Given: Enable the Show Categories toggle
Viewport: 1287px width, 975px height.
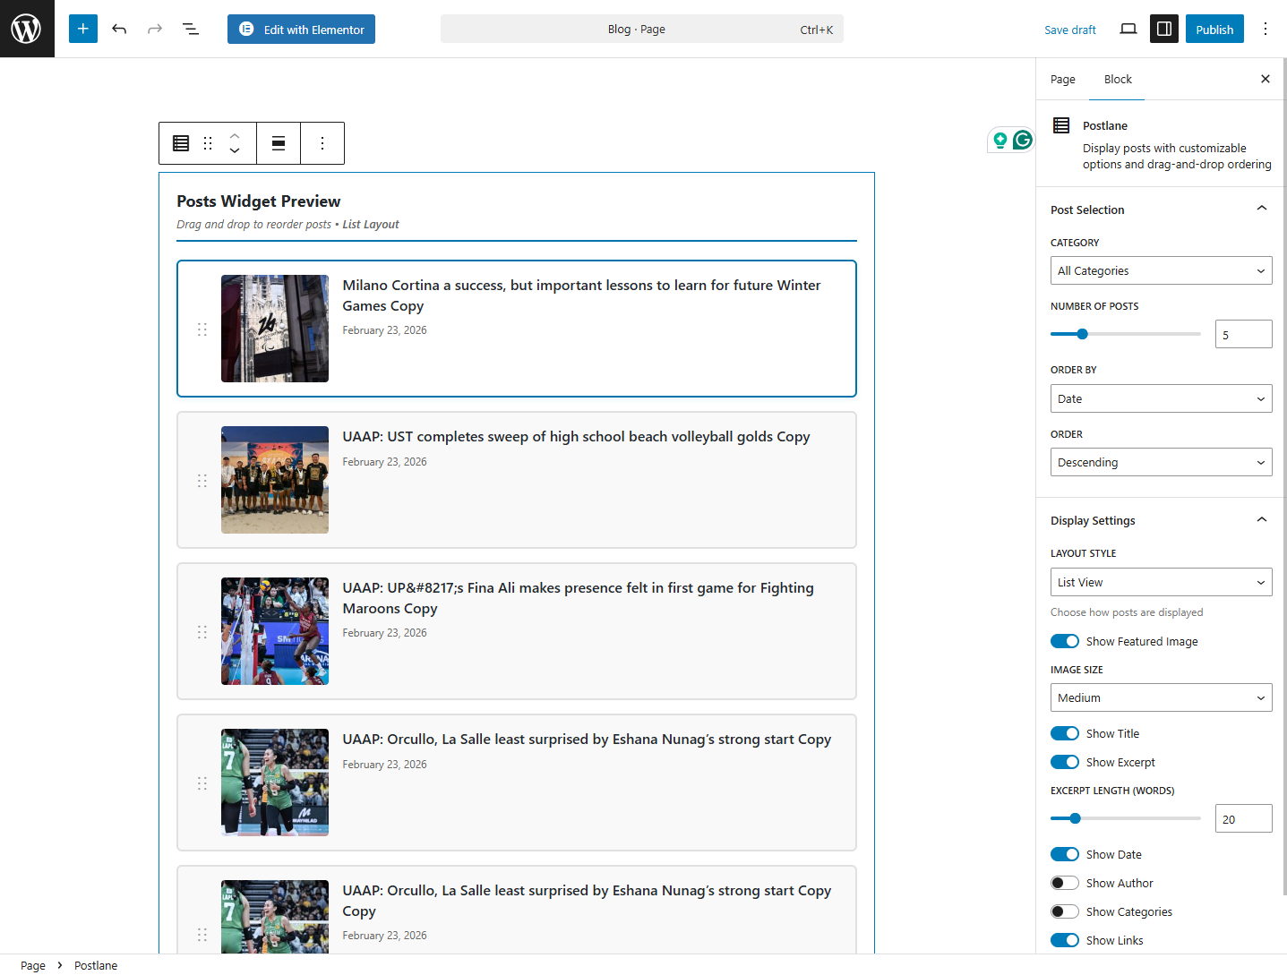Looking at the screenshot, I should point(1064,911).
